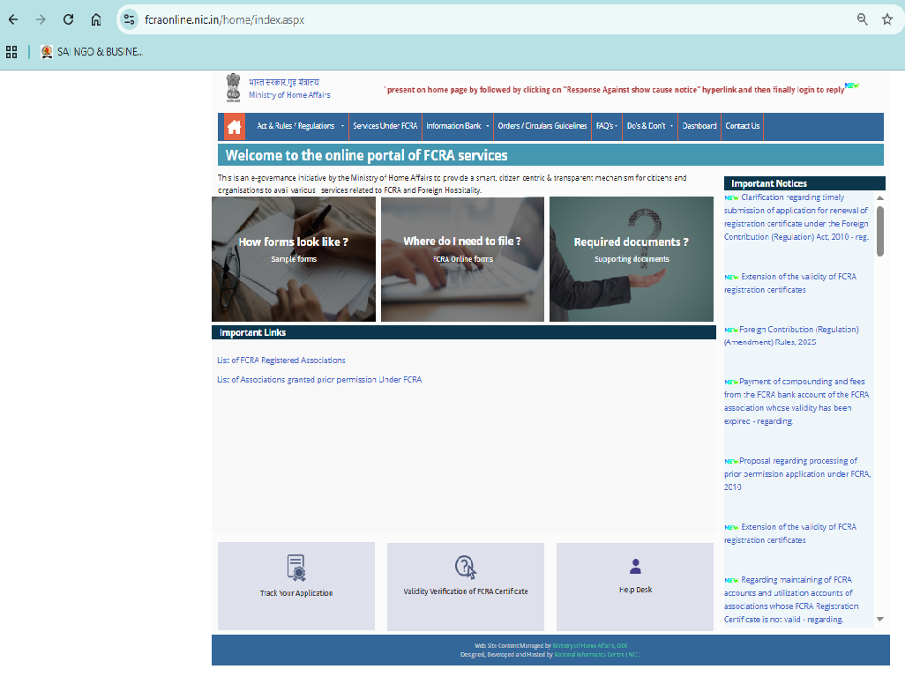Click the zoom magnifier icon in address bar
Image resolution: width=905 pixels, height=684 pixels.
pos(863,19)
